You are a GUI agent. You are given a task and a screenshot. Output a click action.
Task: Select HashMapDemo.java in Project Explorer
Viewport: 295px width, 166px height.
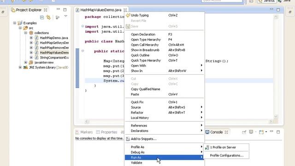click(x=54, y=38)
